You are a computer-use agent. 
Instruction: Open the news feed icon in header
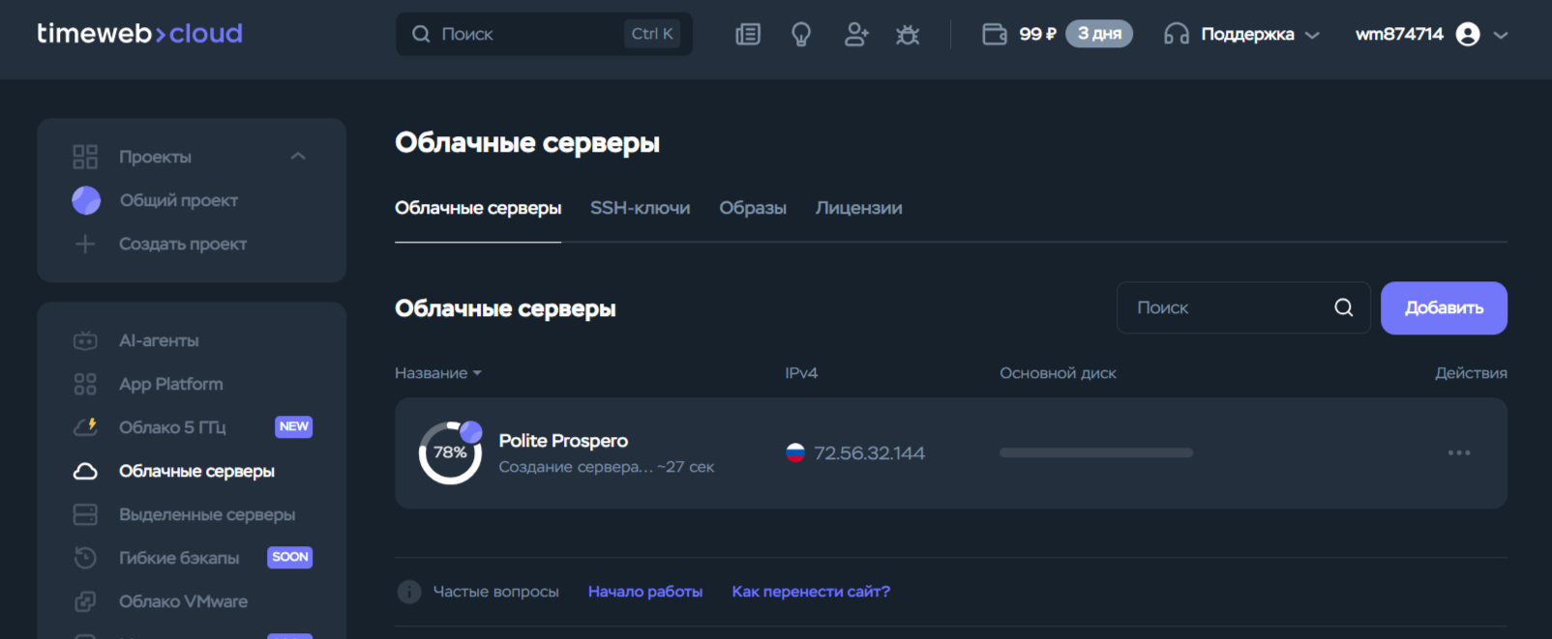748,35
